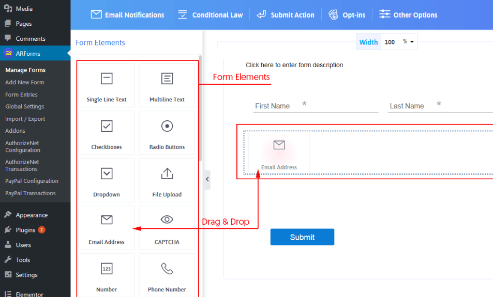Open Appearance menu

[35, 215]
